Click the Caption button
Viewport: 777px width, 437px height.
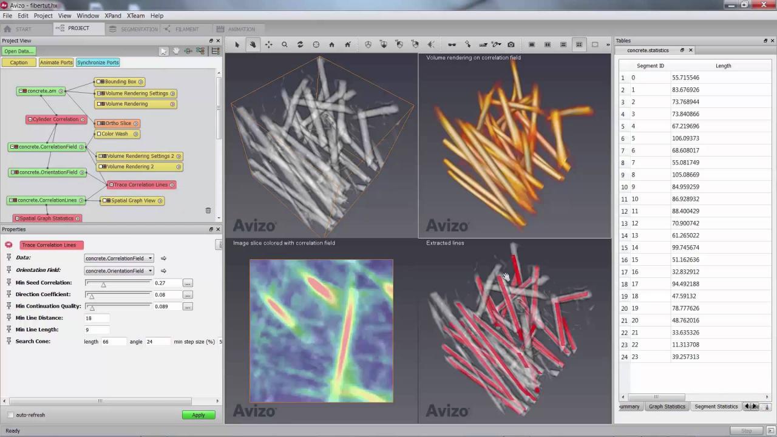19,63
